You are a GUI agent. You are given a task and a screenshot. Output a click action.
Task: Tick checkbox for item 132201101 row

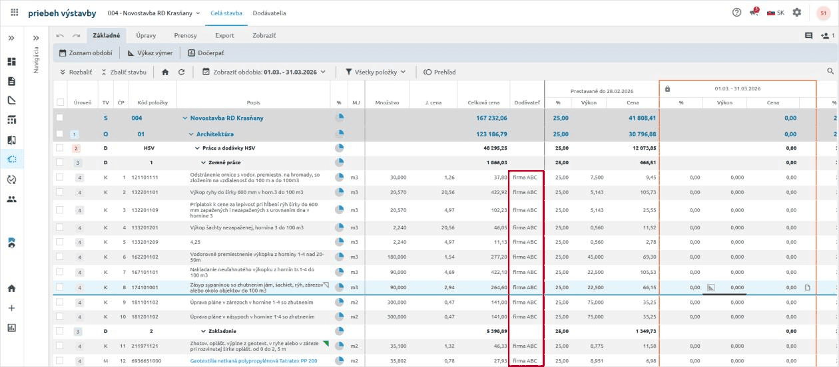[60, 191]
